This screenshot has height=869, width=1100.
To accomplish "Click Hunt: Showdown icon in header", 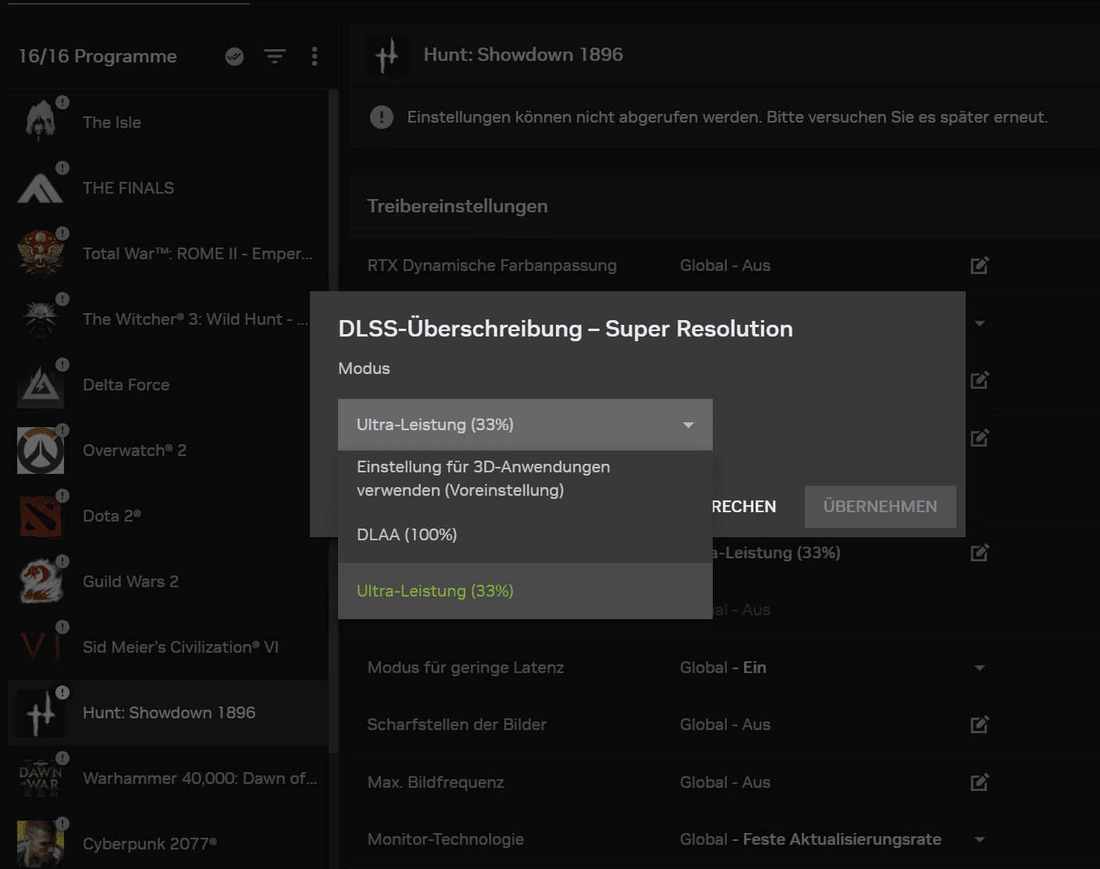I will point(386,55).
